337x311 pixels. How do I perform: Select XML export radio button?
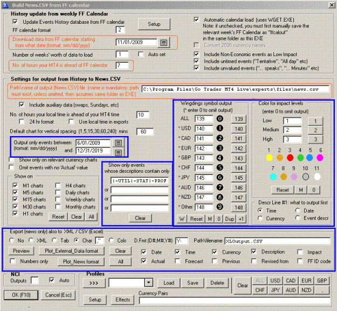coord(31,240)
